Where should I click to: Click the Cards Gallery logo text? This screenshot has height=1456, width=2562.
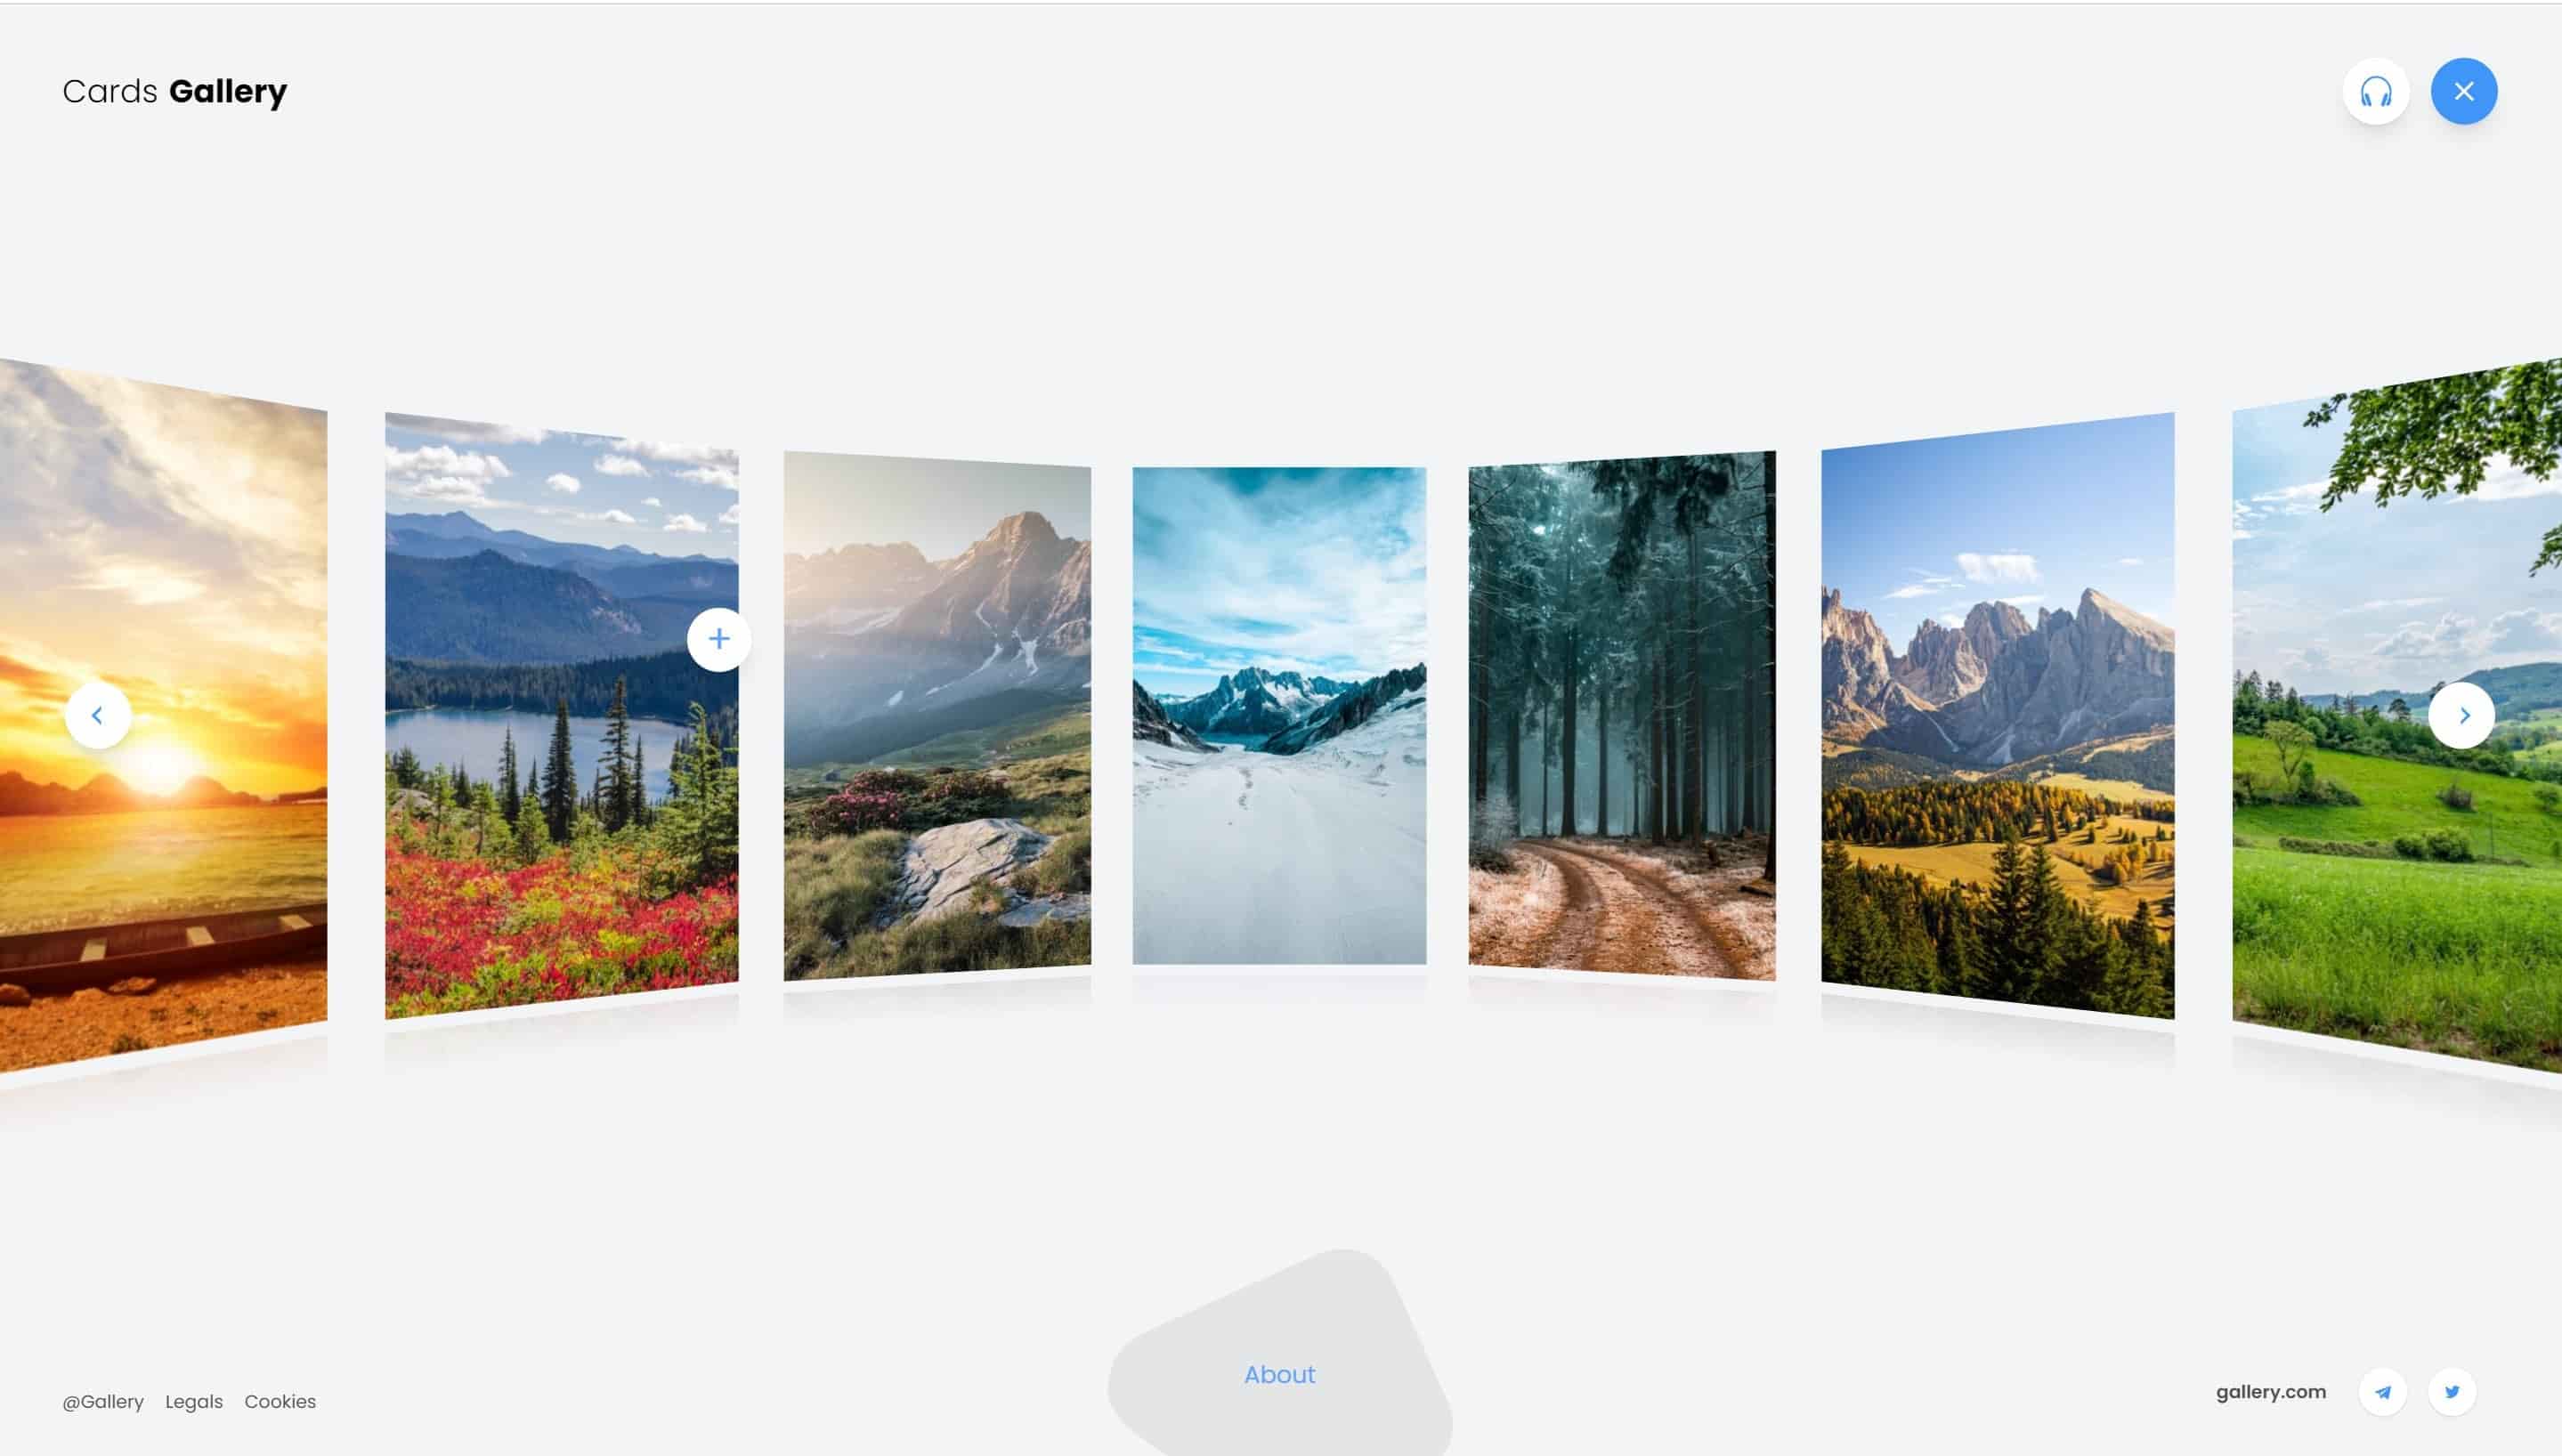174,90
